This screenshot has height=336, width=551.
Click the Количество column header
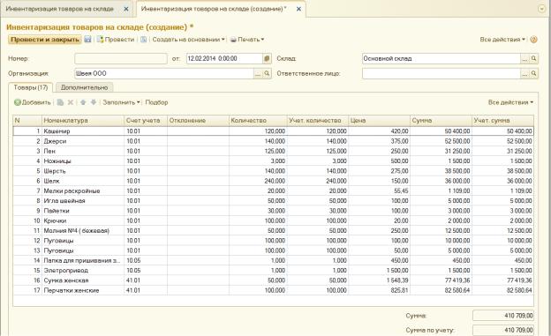(258, 121)
